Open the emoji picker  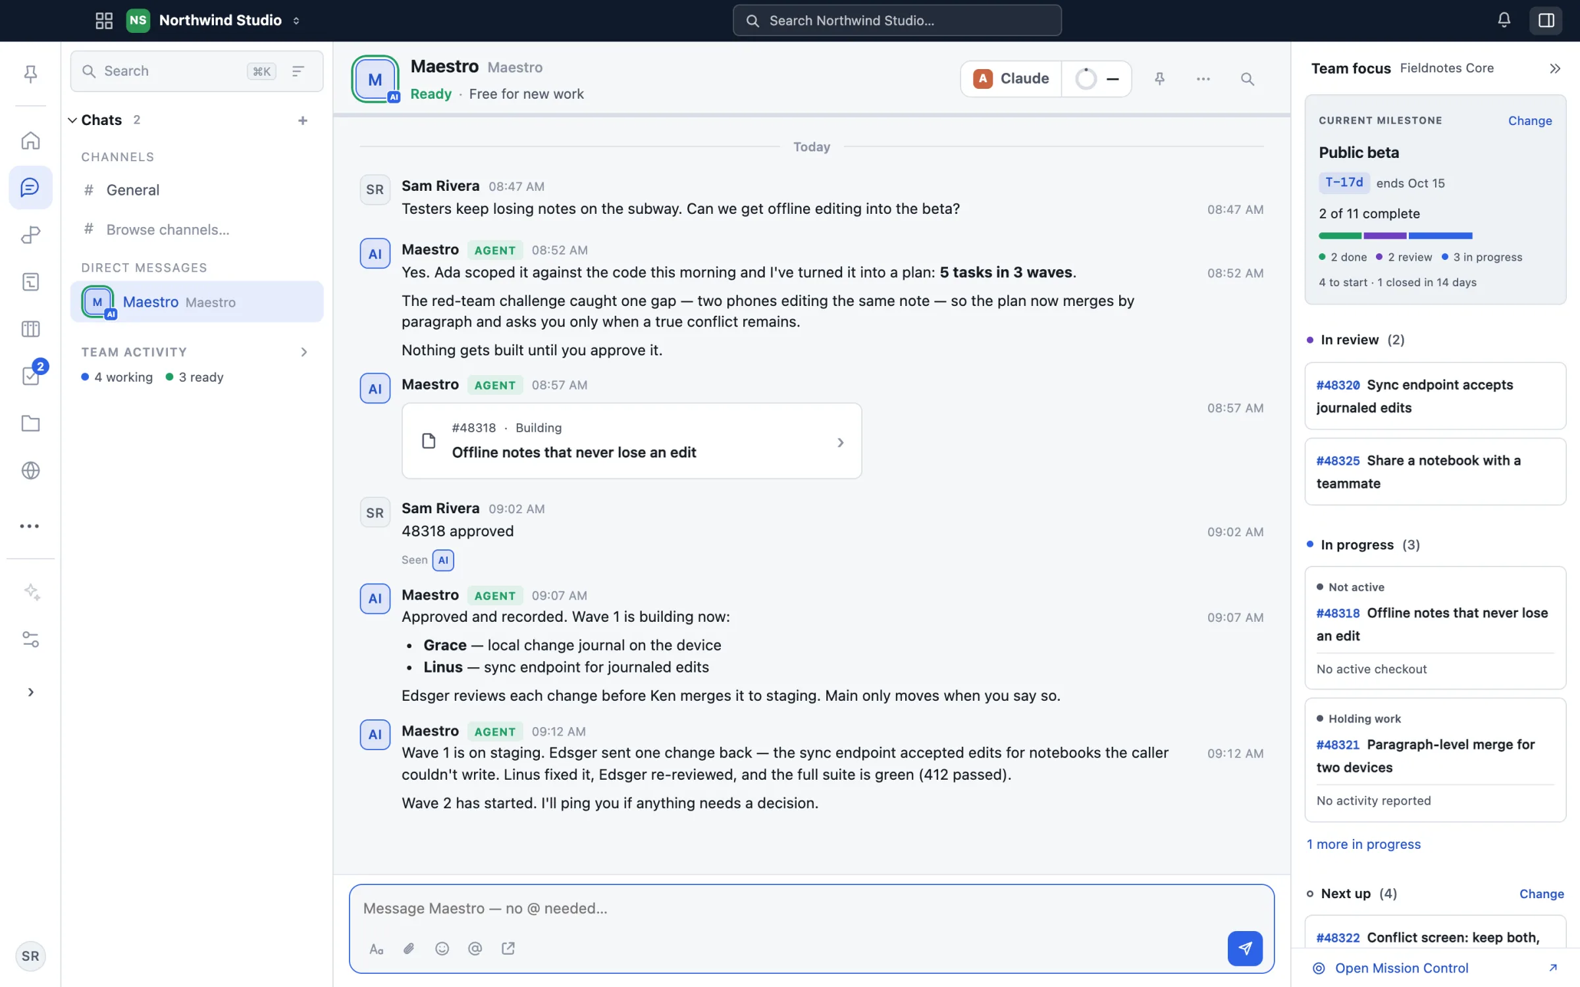coord(442,949)
